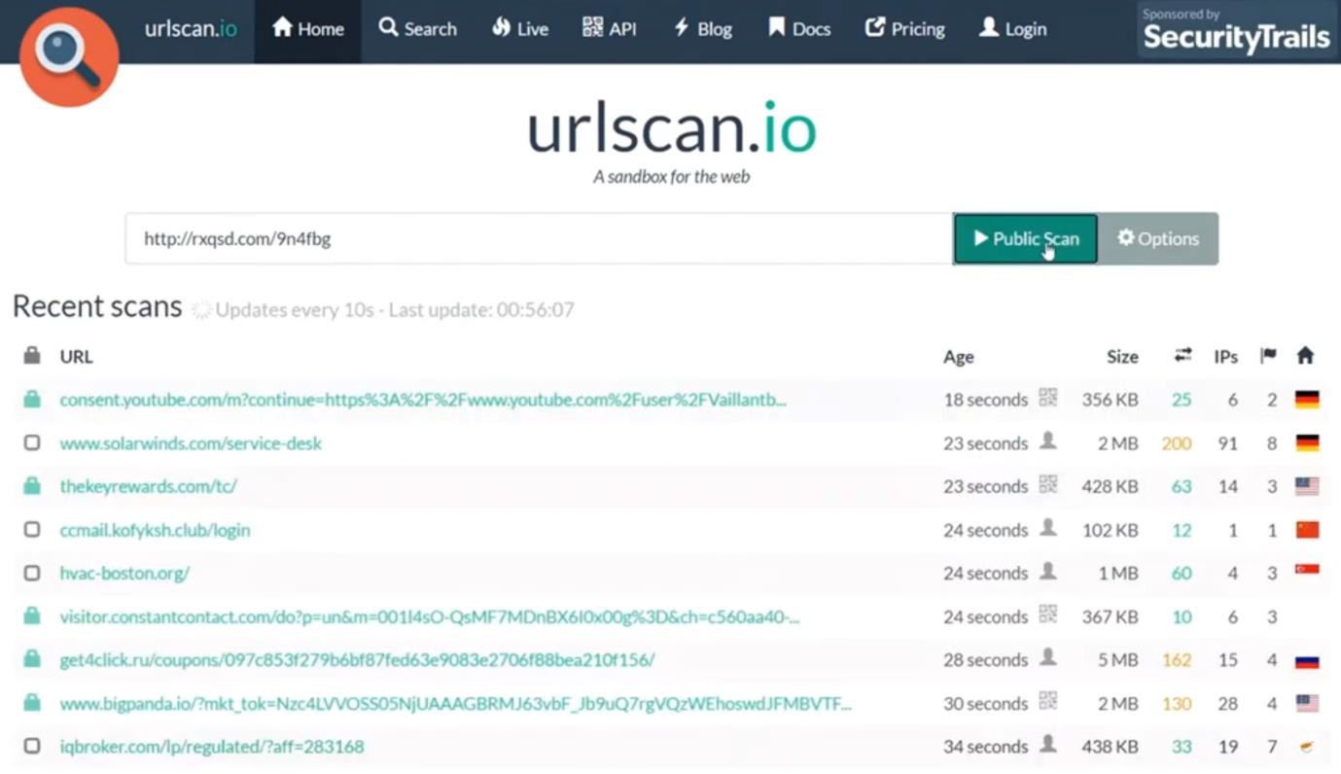1341x774 pixels.
Task: Open ccmail.kofyksh.club/login scan result
Action: 155,530
